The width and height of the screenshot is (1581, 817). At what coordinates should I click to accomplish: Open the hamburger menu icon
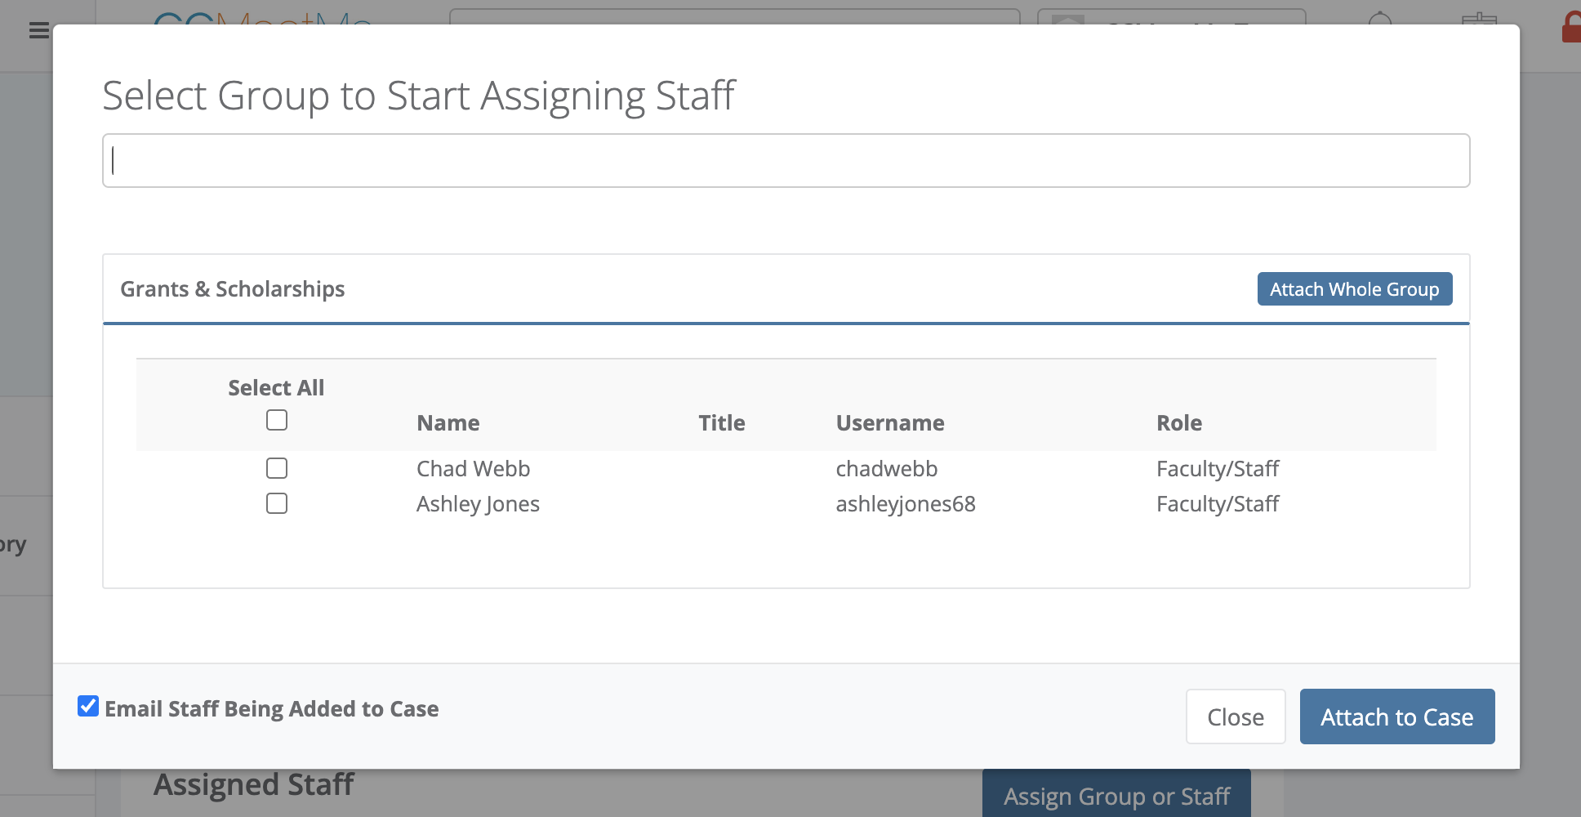[38, 31]
